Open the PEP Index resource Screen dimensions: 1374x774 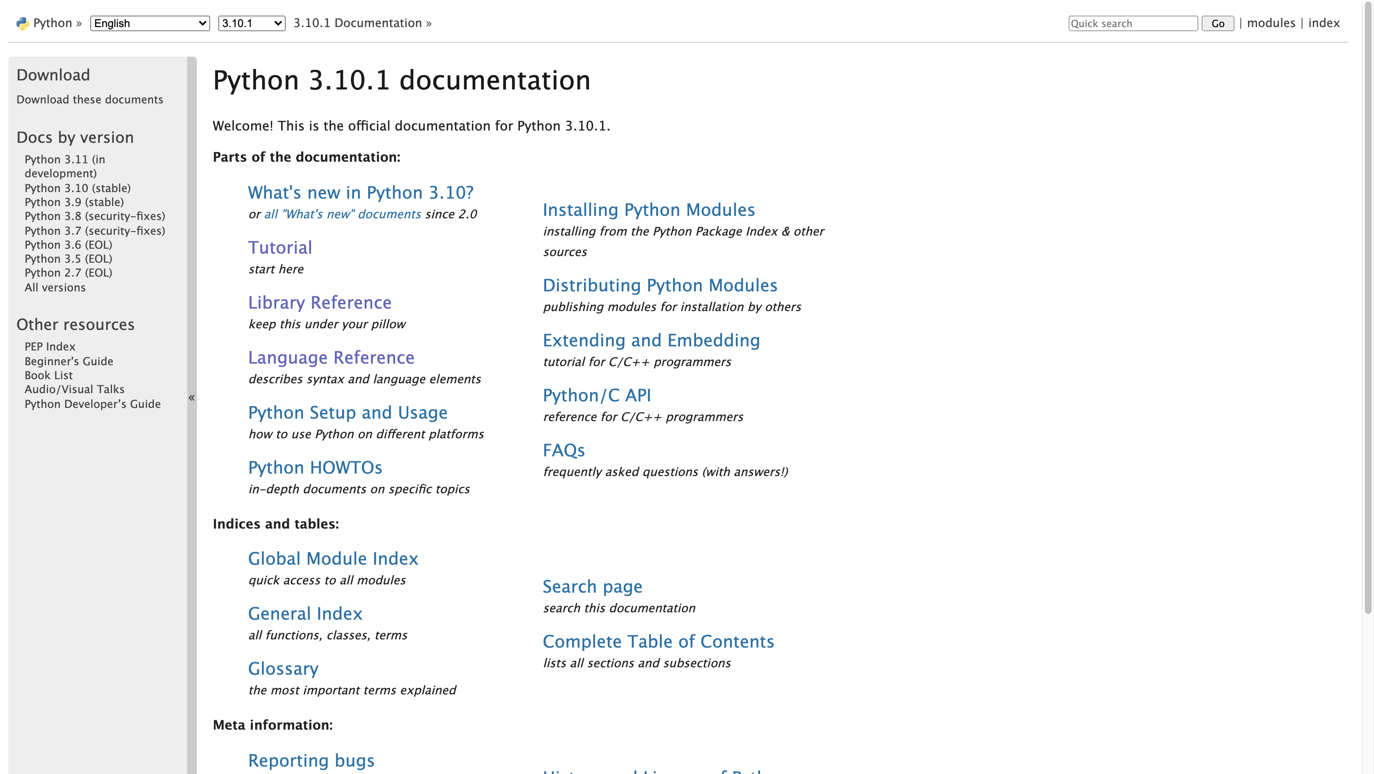coord(50,347)
